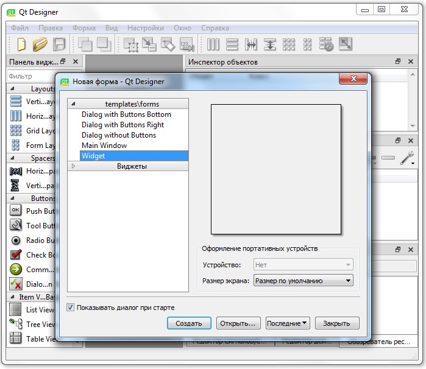Image resolution: width=426 pixels, height=369 pixels.
Task: Select 'Dialog without Buttons' template
Action: (119, 135)
